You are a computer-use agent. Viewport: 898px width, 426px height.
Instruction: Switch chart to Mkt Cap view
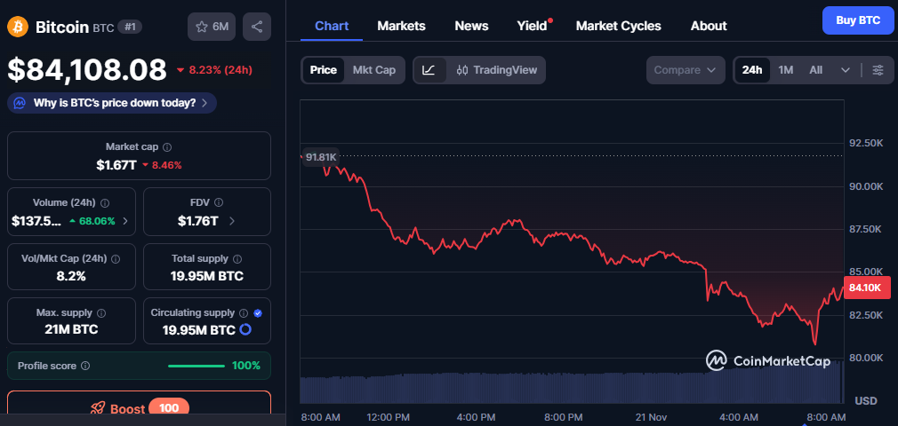374,70
